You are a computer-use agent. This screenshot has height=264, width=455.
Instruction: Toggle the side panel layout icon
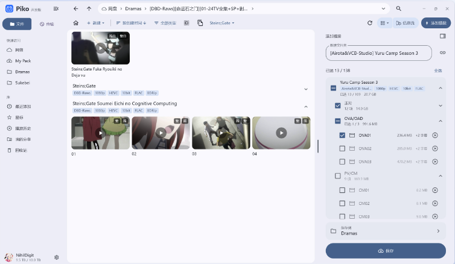pos(442,36)
